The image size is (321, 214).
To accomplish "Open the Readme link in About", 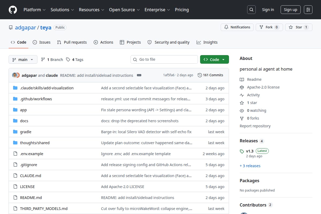I will tap(251, 79).
